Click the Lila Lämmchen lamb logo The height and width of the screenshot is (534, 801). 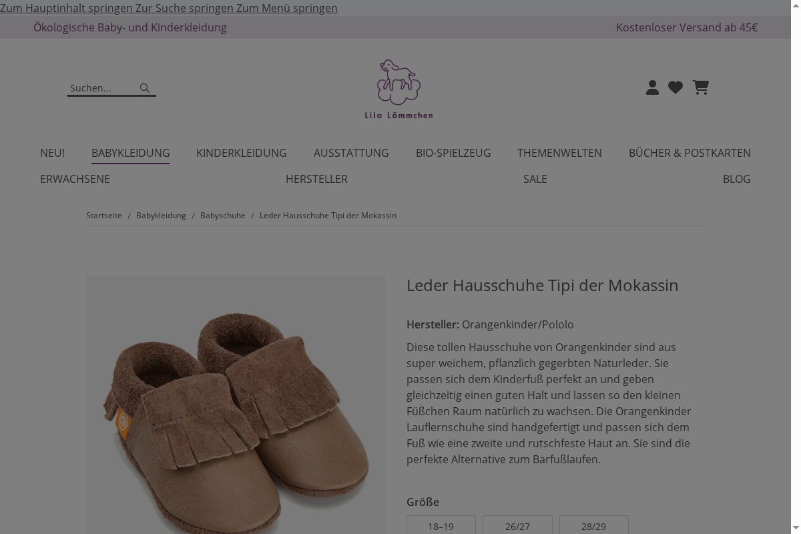(398, 89)
